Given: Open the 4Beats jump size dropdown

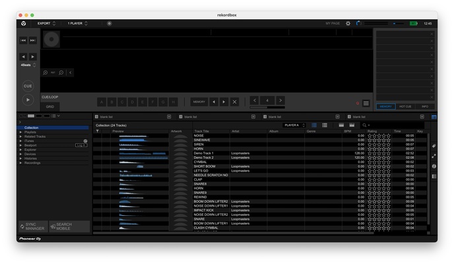Looking at the screenshot, I should point(28,65).
